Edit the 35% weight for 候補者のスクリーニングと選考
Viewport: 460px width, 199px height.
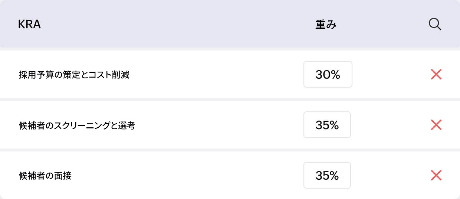click(327, 125)
